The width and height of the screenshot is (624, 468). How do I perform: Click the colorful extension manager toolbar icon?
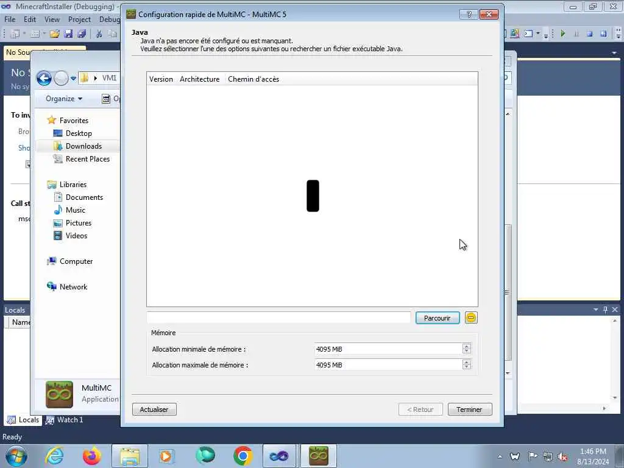(x=514, y=34)
